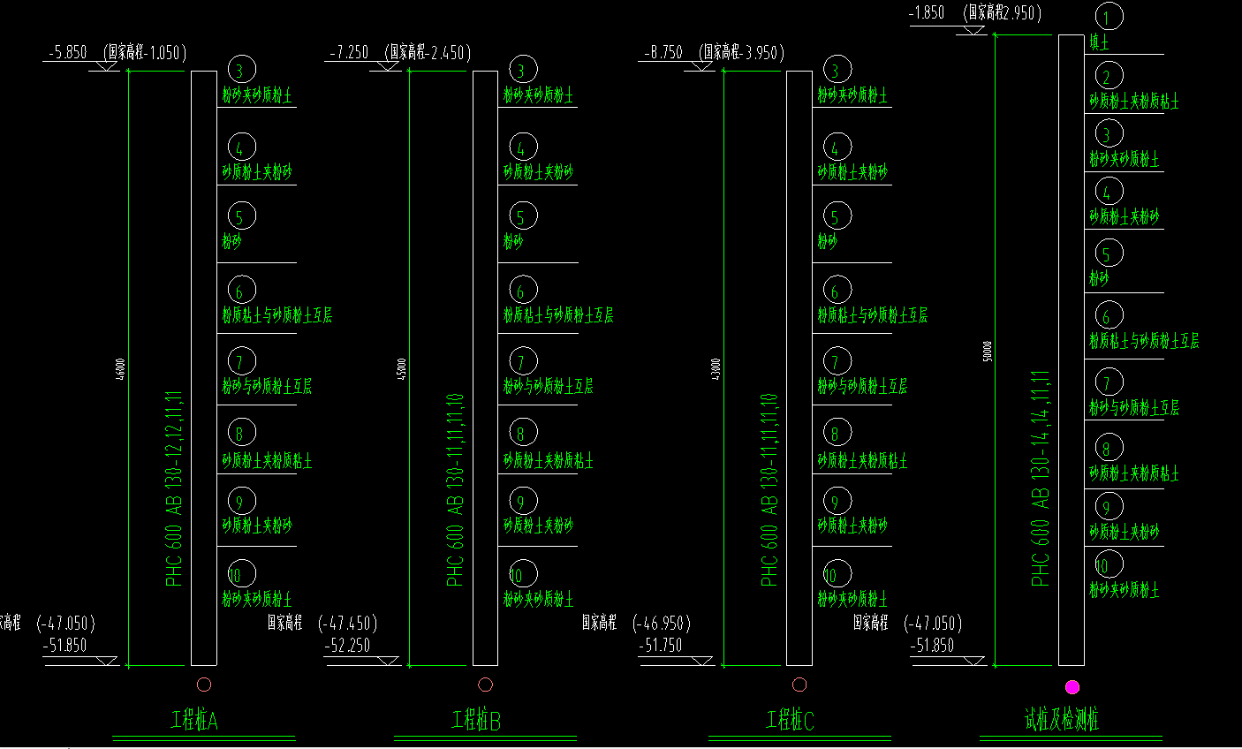Select layer 5 粉砂 label beside pile A
This screenshot has height=749, width=1242.
pyautogui.click(x=231, y=241)
